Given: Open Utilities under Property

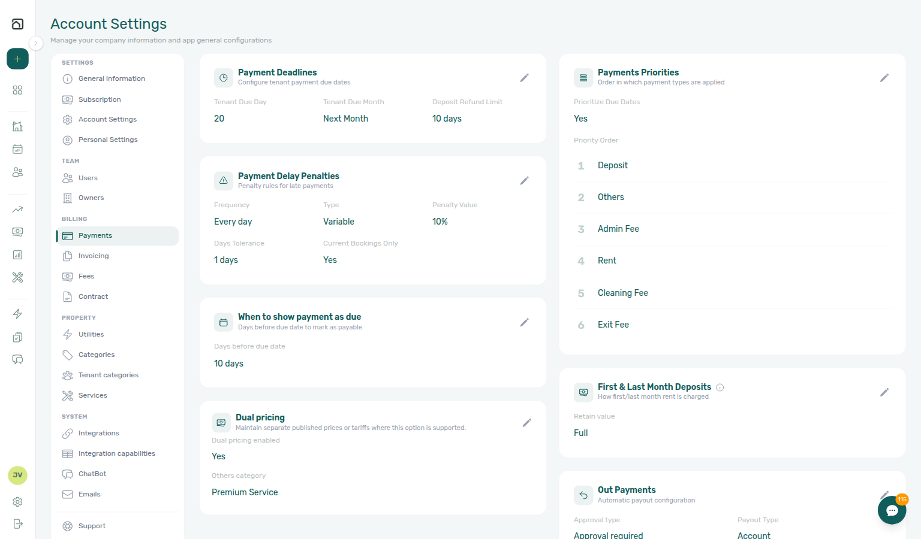Looking at the screenshot, I should point(118,334).
